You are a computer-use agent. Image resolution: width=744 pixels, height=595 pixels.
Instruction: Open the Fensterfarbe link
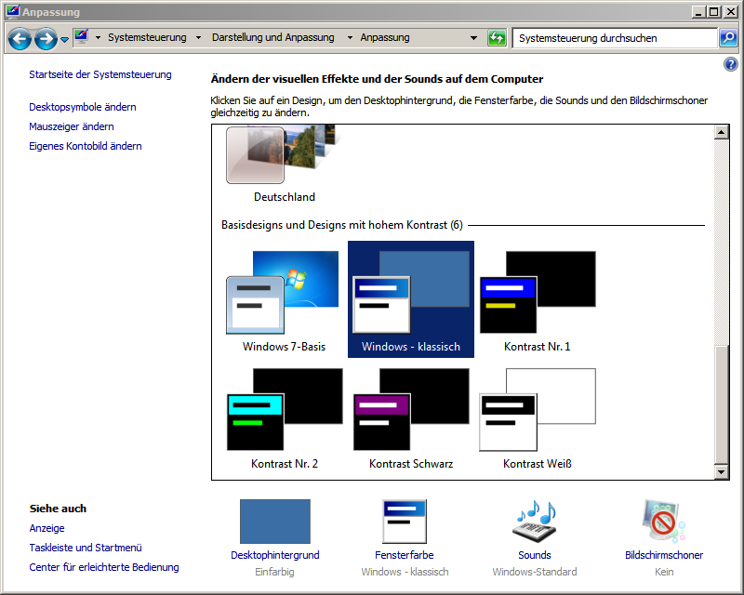click(405, 555)
